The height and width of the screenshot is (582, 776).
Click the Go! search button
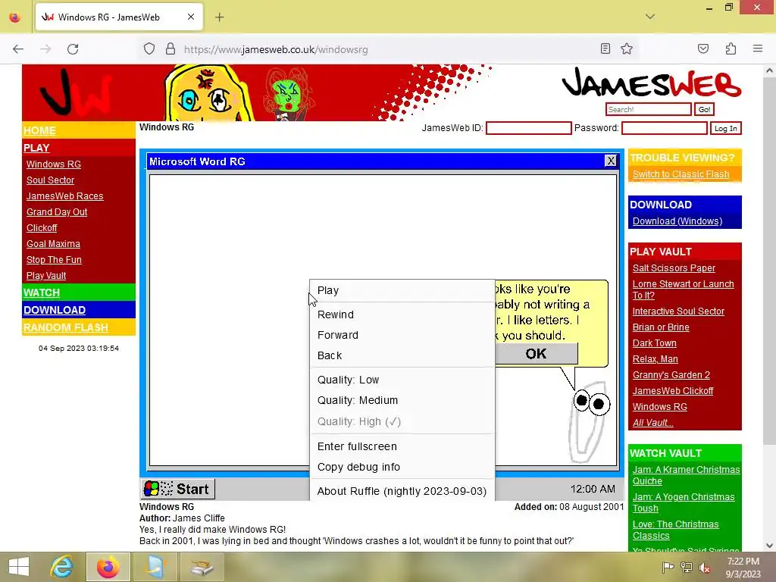click(x=704, y=109)
